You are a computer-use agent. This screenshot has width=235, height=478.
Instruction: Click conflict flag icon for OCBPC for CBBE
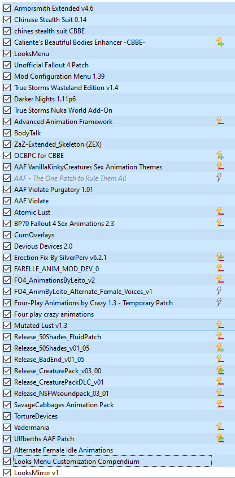pos(220,156)
